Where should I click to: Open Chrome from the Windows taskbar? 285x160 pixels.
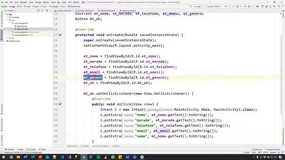tap(11, 157)
